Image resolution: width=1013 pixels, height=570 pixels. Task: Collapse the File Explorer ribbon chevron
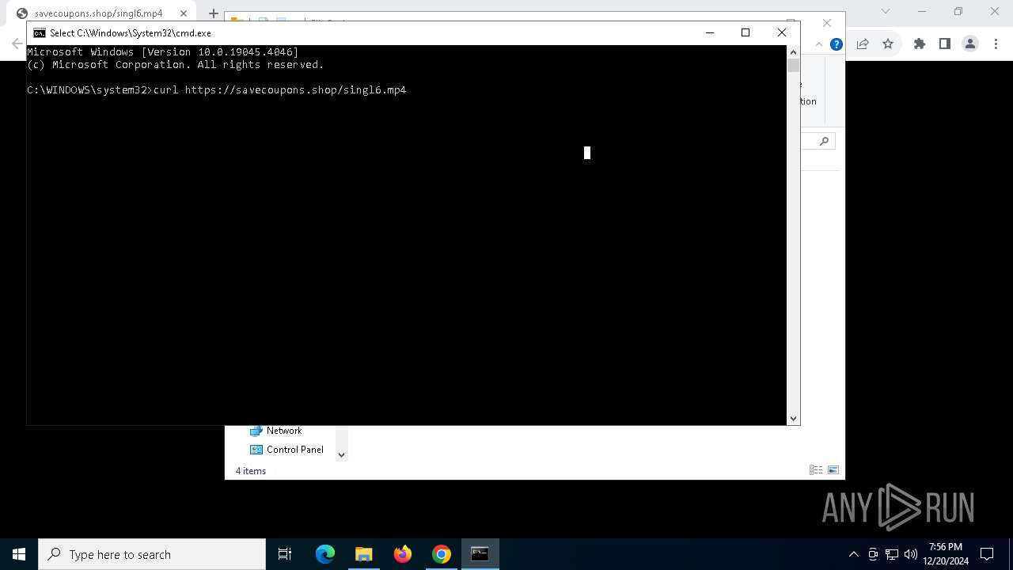click(819, 44)
